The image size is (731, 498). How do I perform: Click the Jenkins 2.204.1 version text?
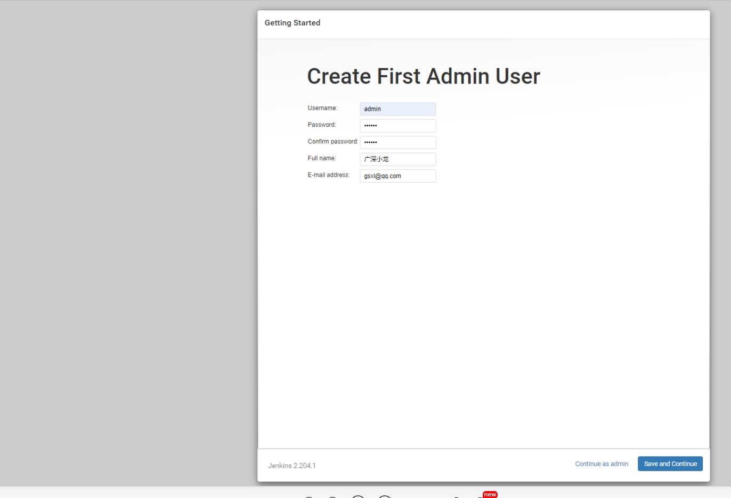291,466
